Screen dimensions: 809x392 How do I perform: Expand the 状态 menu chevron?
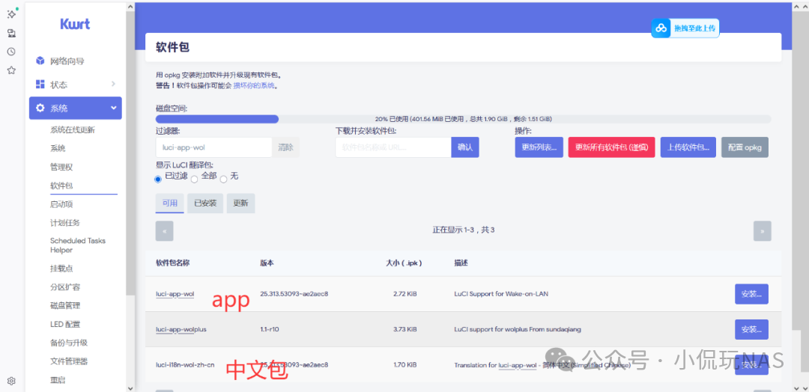tap(113, 84)
